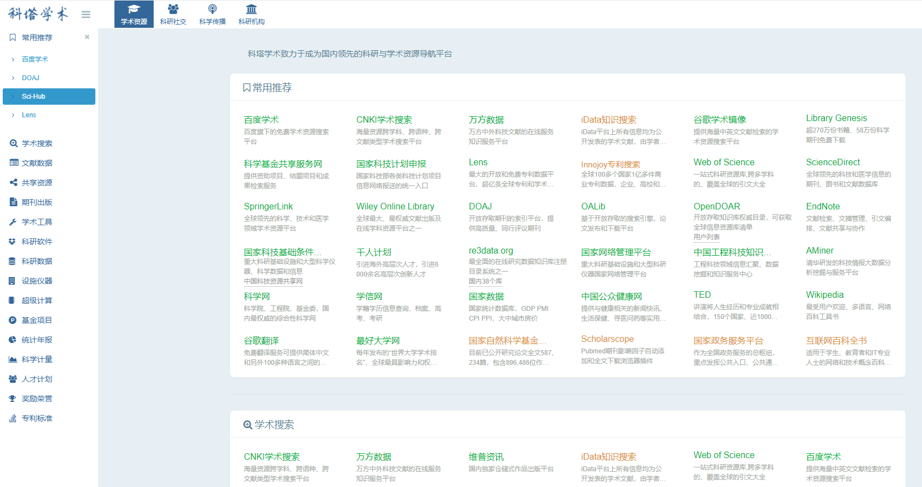922x487 pixels.
Task: Open the 科学网 link
Action: click(x=257, y=297)
